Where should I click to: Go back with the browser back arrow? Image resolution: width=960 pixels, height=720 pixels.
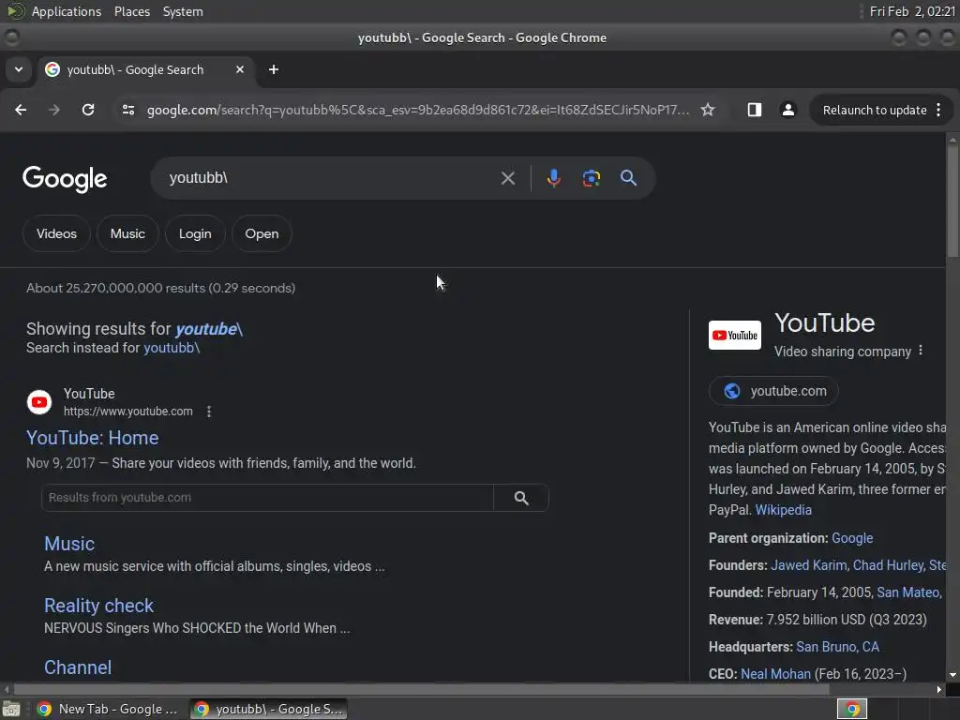(21, 110)
